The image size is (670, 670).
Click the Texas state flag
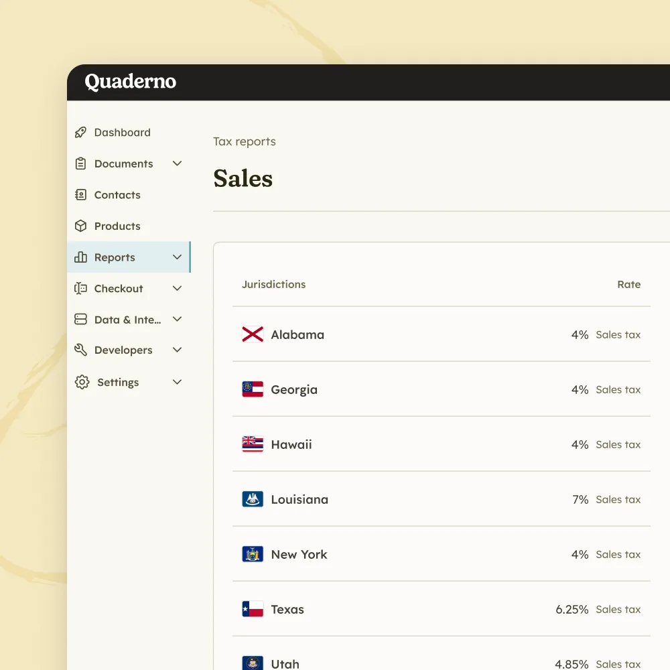251,609
